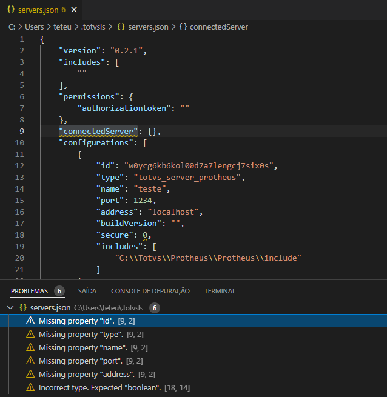
Task: Click the secure value 0 on line 18
Action: click(145, 235)
